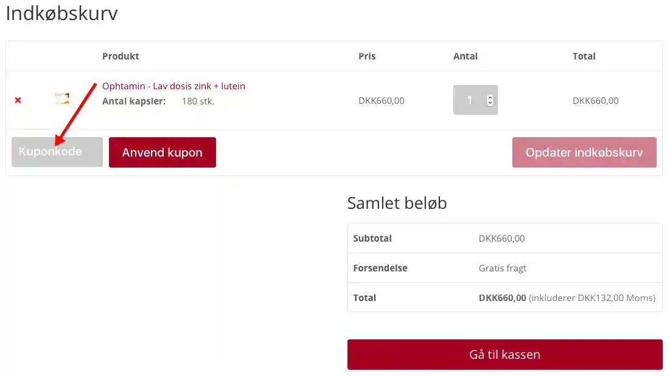Viewport: 670px width, 377px height.
Task: Click the Kuponkode input field
Action: [57, 152]
